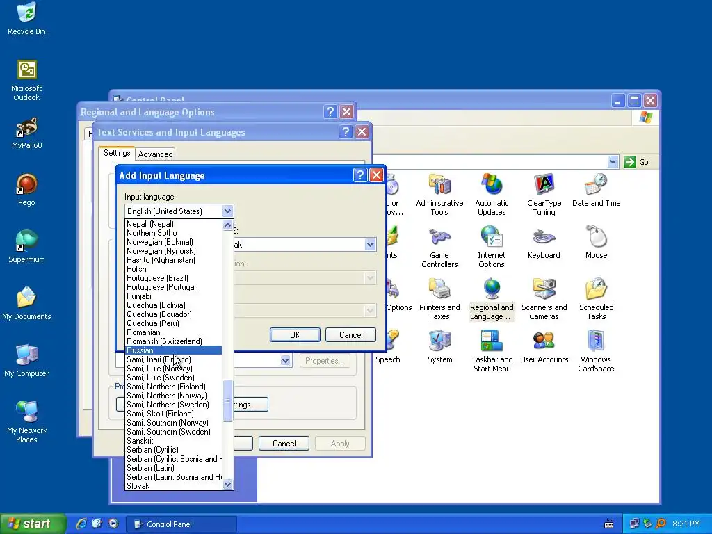This screenshot has height=534, width=712.
Task: Select My Computer desktop icon
Action: coord(26,361)
